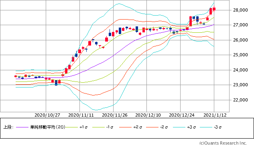Click the green line swatch before +1σ

72,127
